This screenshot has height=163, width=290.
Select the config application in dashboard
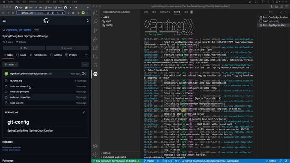coord(109,25)
